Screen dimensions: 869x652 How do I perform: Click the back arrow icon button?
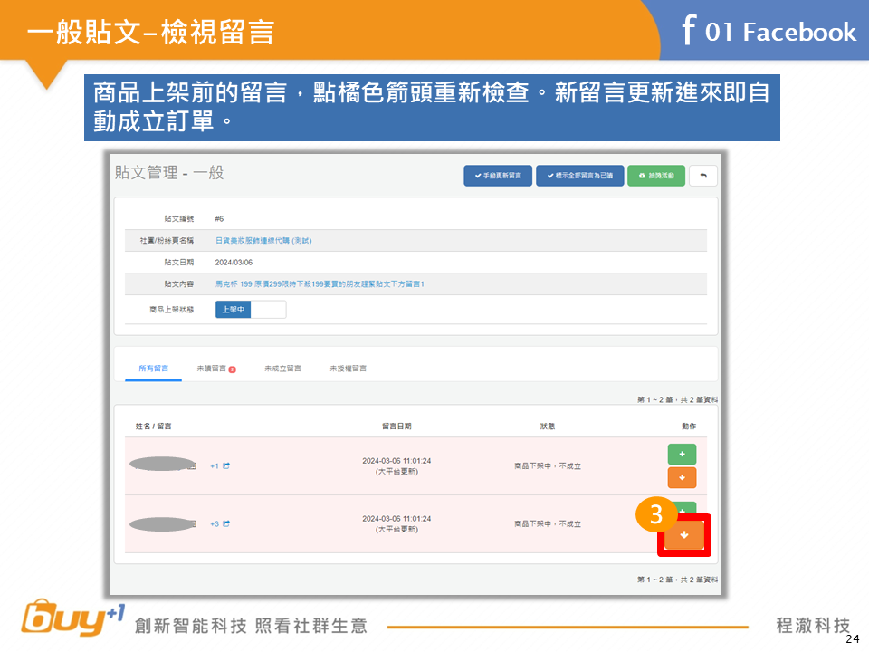coord(703,175)
